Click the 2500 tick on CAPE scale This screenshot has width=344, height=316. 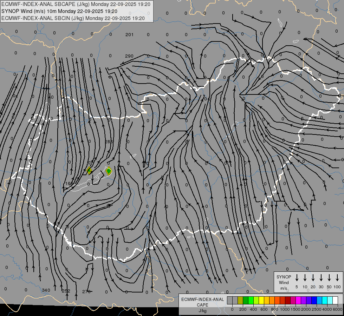317,309
